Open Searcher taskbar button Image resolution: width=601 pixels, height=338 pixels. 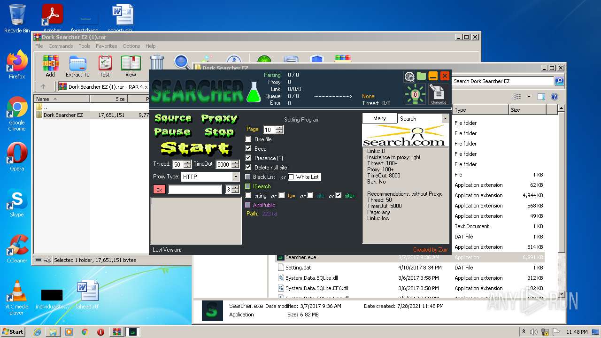[x=133, y=332]
